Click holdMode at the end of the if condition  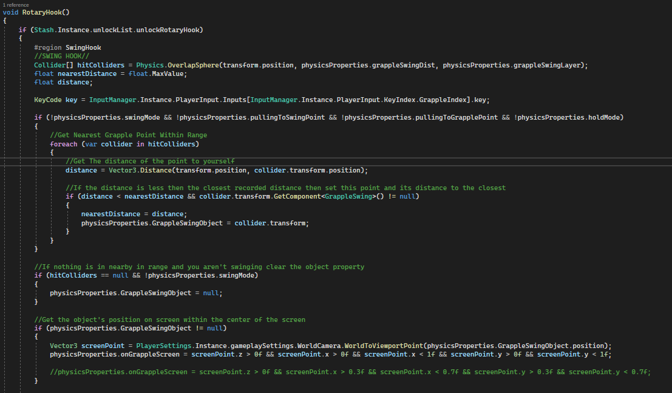pos(604,118)
